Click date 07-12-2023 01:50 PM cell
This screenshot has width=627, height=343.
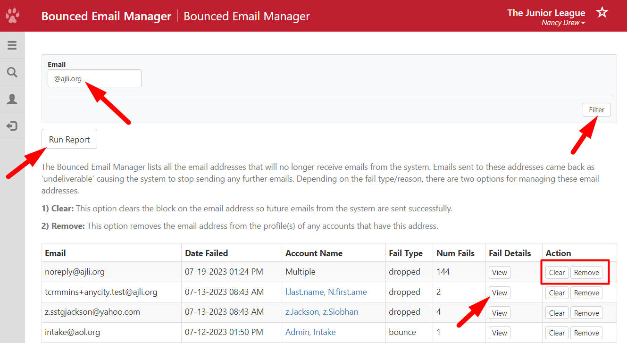[232, 333]
